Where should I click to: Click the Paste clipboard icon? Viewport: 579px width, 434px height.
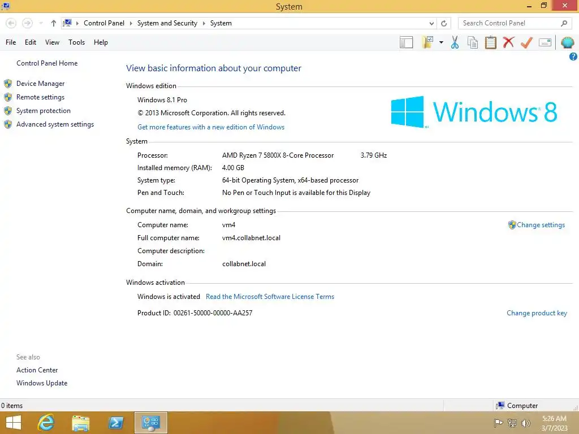[x=490, y=42]
